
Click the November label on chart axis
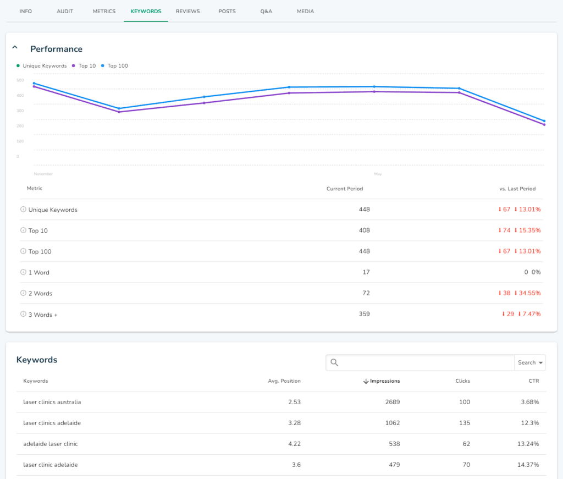pyautogui.click(x=43, y=174)
